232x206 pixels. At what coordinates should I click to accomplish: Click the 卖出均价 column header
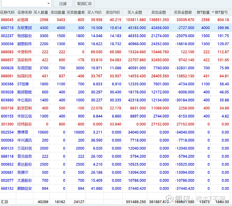tap(113, 12)
